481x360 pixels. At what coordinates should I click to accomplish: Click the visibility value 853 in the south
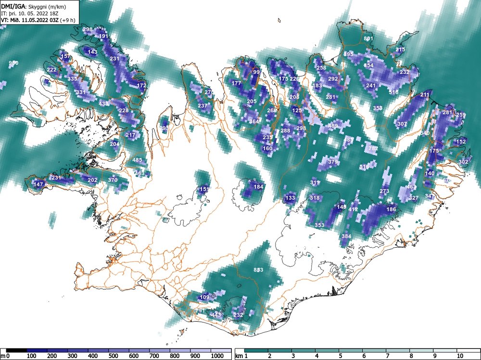coord(258,270)
